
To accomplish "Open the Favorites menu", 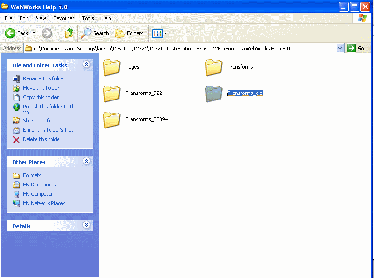I will (64, 18).
